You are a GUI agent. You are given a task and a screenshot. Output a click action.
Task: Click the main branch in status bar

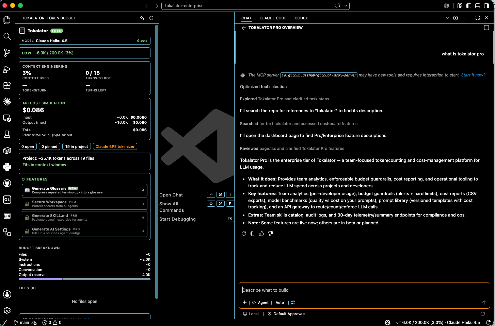21,323
